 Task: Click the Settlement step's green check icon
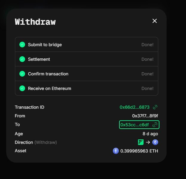(x=22, y=59)
